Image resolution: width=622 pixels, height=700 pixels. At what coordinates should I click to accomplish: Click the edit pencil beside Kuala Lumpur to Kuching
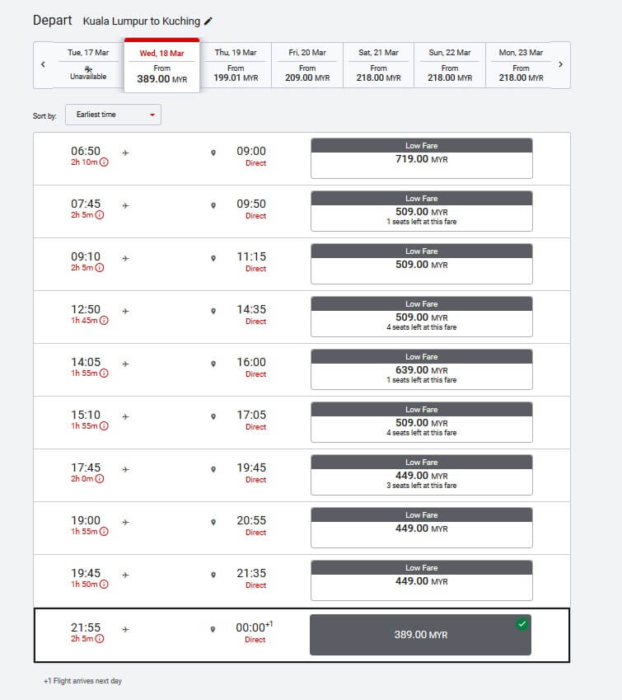(x=208, y=21)
